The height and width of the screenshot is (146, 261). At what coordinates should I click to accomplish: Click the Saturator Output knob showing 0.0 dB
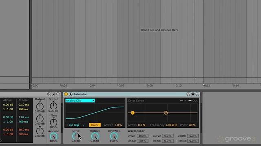tap(95, 136)
